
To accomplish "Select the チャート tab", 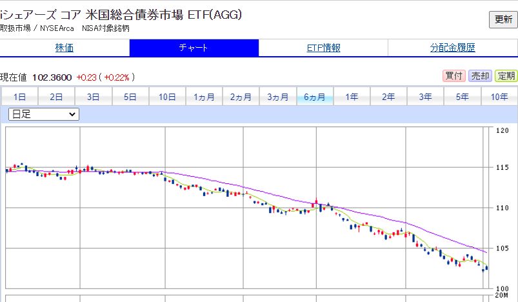I will (194, 48).
